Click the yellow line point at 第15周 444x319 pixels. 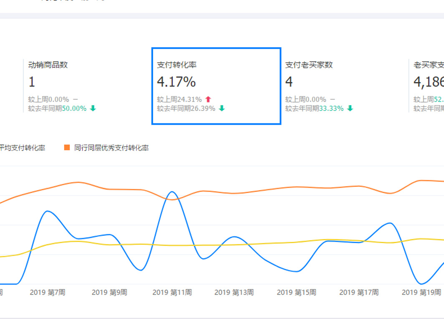point(296,242)
